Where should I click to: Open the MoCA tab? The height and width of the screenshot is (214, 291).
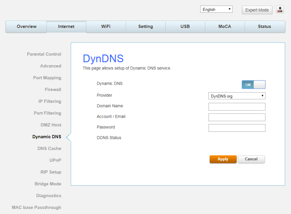225,26
